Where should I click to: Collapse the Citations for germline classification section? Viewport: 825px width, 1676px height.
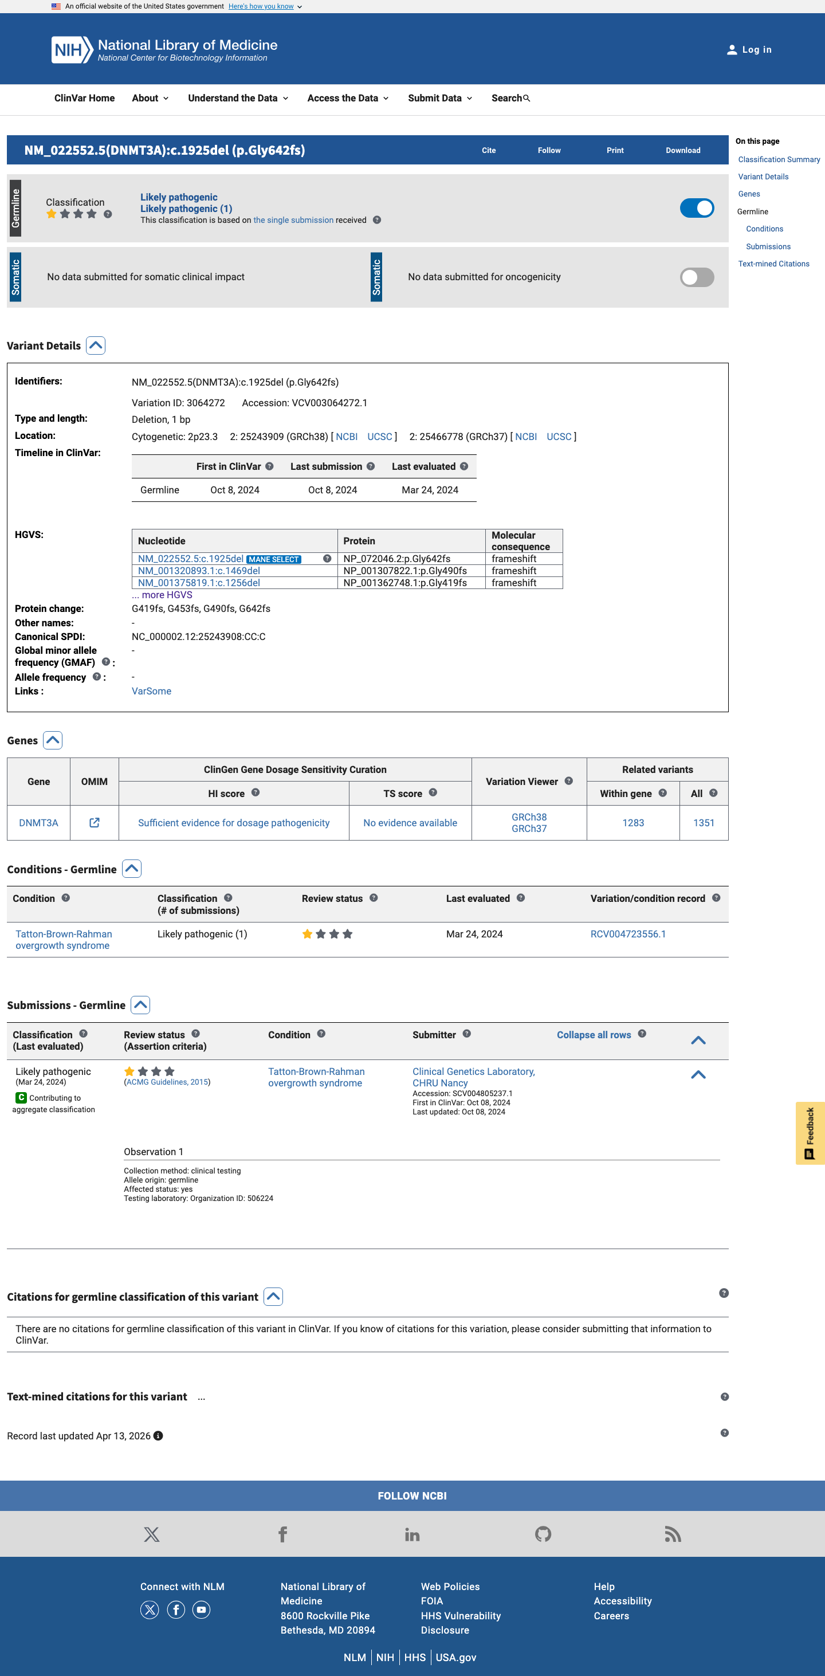(273, 1297)
